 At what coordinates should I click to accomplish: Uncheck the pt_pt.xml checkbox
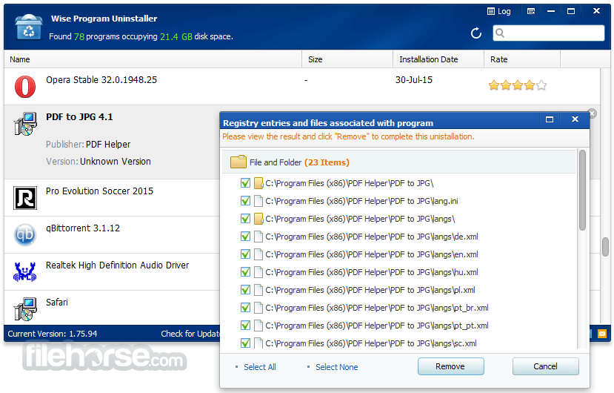(x=245, y=326)
